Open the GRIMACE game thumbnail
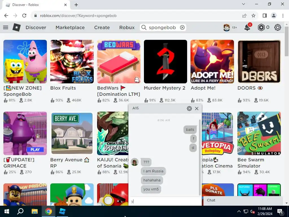Viewport: 289px width, 217px height. [25, 133]
